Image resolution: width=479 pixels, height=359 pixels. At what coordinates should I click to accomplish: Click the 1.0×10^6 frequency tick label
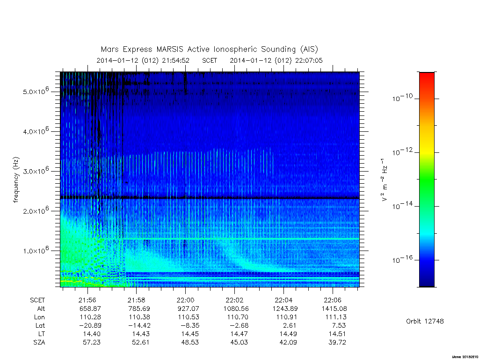(36, 250)
